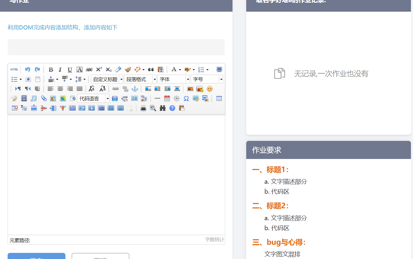Insert a horizontal rule line
The width and height of the screenshot is (413, 259).
(157, 98)
